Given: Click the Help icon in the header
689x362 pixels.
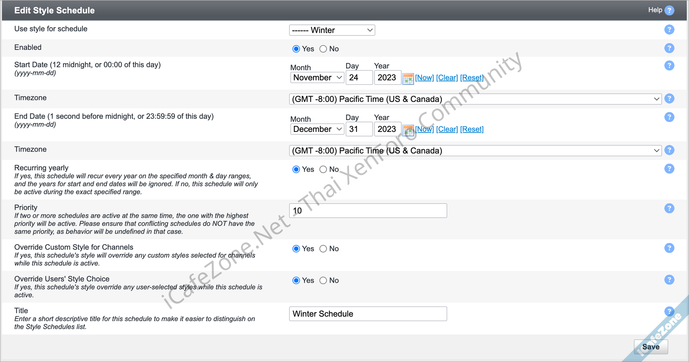Looking at the screenshot, I should [x=669, y=10].
